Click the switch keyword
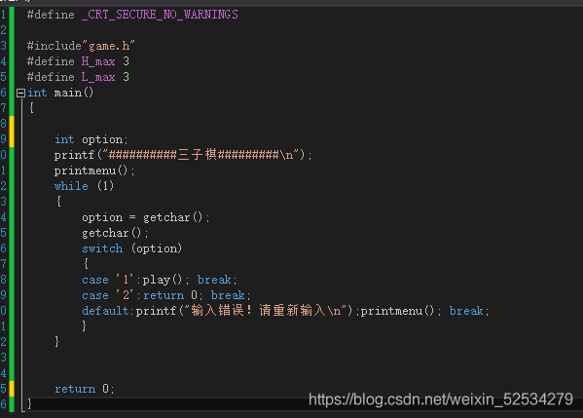This screenshot has width=583, height=418. point(102,248)
